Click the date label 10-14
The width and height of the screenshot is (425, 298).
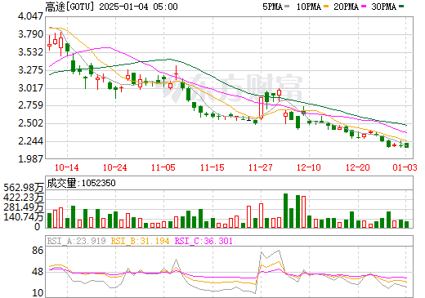[67, 167]
